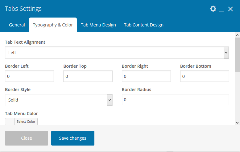
Task: Open the Tab Menu Design tab
Action: [x=98, y=25]
